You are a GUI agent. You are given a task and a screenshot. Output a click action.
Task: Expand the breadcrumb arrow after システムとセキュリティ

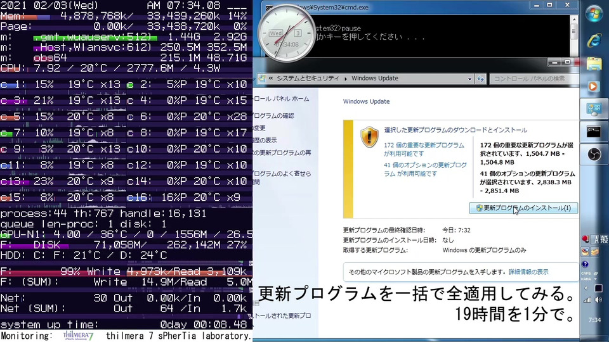(345, 79)
